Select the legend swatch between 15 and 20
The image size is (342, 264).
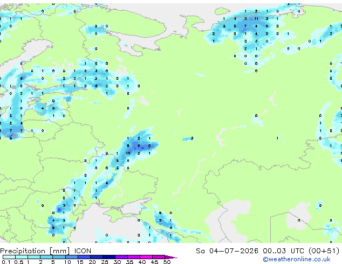coord(84,257)
